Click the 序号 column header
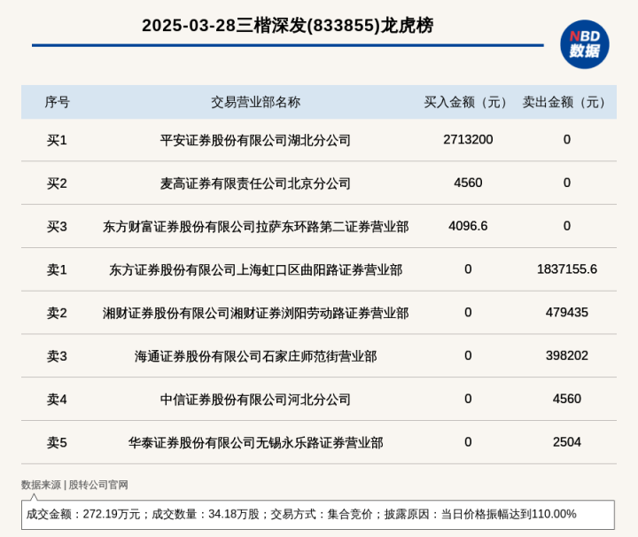Viewport: 638px width, 537px height. pyautogui.click(x=57, y=102)
